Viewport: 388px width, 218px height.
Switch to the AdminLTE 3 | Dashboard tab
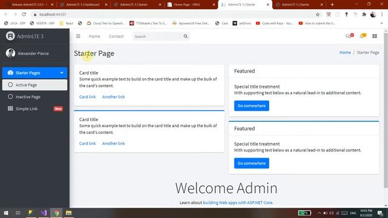83,4
